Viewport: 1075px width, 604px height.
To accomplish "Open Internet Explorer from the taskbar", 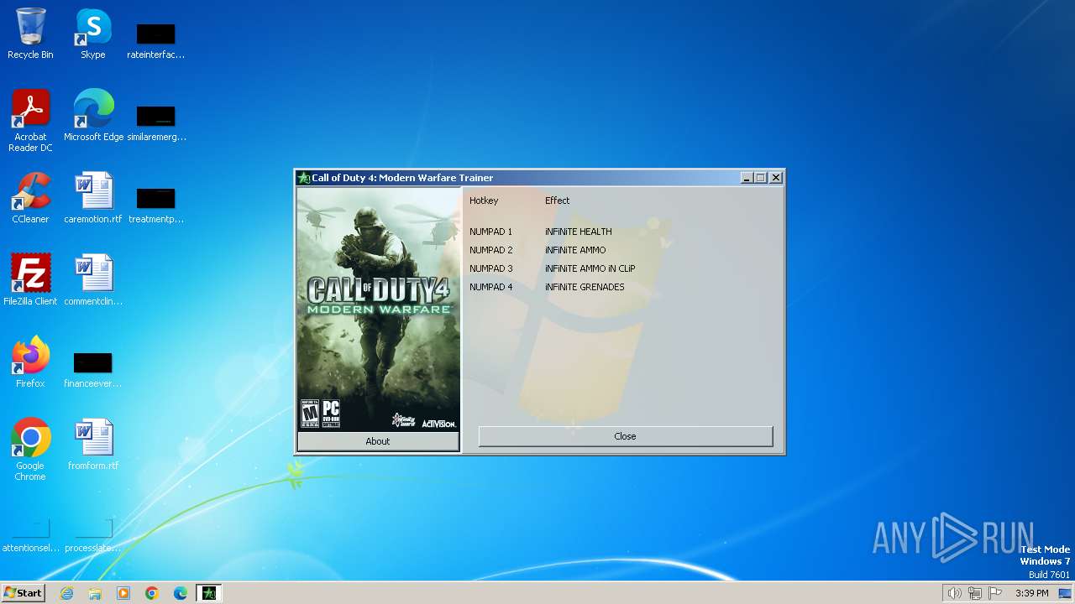I will coord(66,593).
